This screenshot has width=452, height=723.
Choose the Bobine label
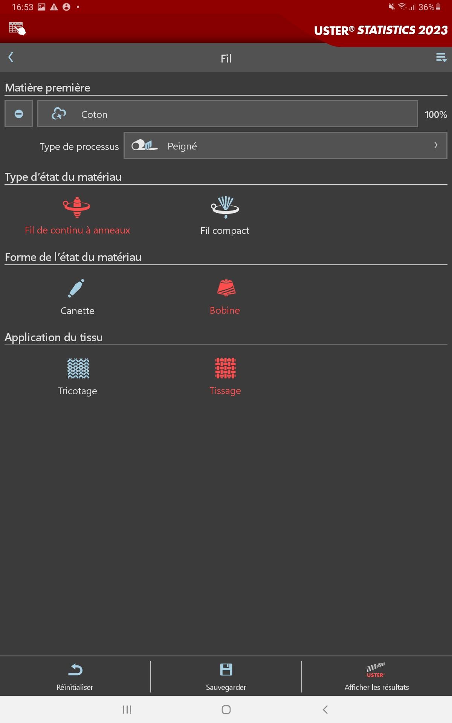click(x=225, y=310)
